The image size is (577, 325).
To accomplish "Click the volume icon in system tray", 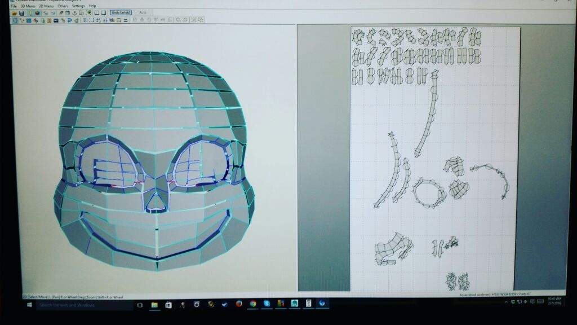I will (x=525, y=302).
